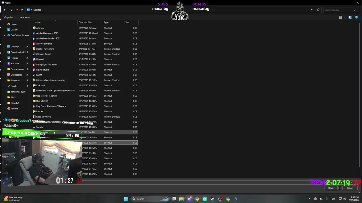
Task: Open the Windows Start menu
Action: pos(126,199)
